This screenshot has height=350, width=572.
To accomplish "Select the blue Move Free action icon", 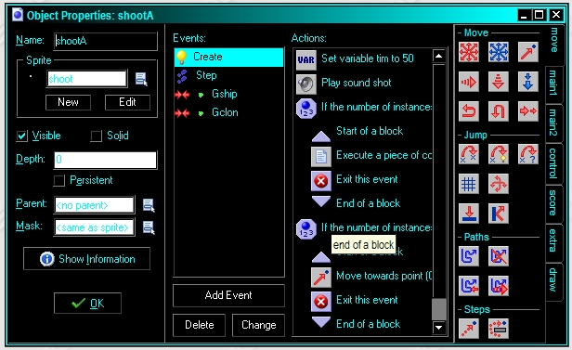I will click(x=499, y=52).
